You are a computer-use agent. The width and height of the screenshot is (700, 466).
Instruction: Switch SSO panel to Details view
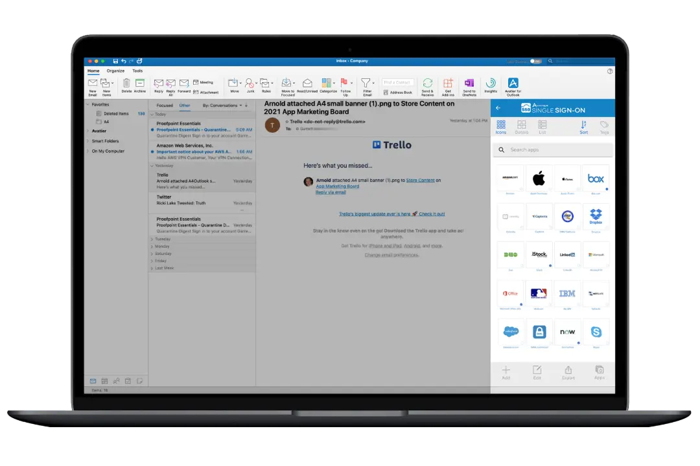click(521, 127)
